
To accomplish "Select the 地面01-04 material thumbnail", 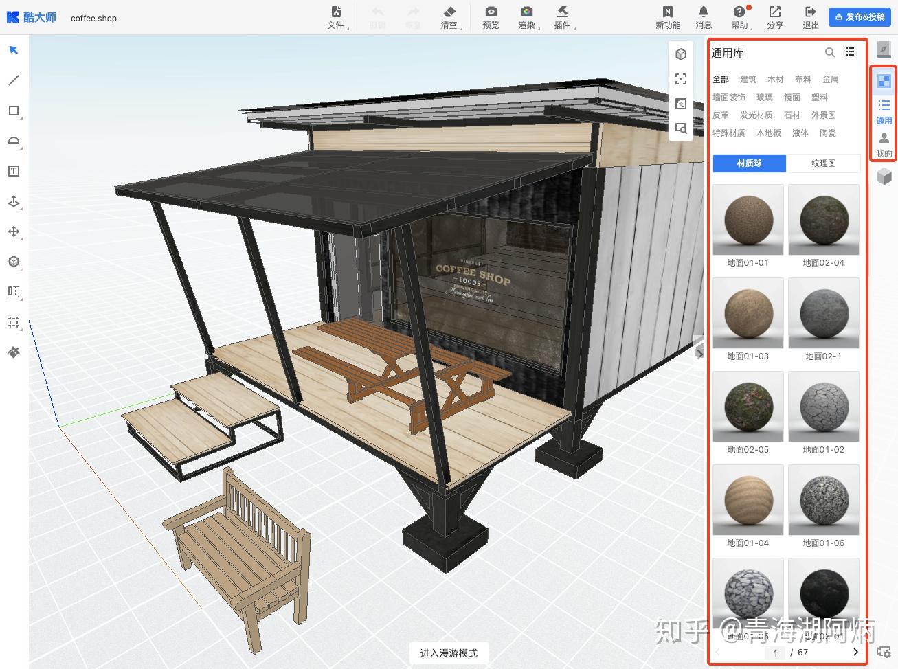I will tap(748, 500).
